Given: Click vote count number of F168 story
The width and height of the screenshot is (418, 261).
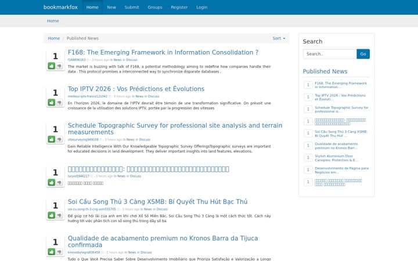Looking at the screenshot, I should coord(55,56).
